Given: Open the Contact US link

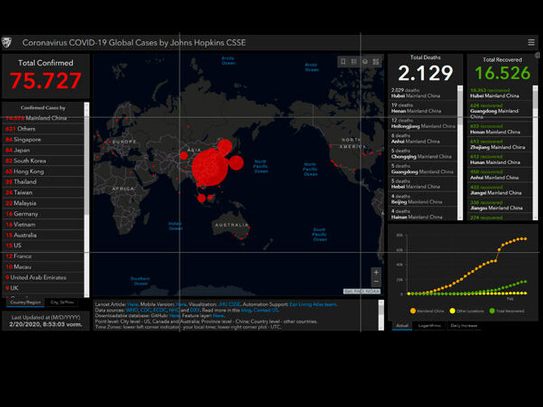Looking at the screenshot, I should 266,310.
